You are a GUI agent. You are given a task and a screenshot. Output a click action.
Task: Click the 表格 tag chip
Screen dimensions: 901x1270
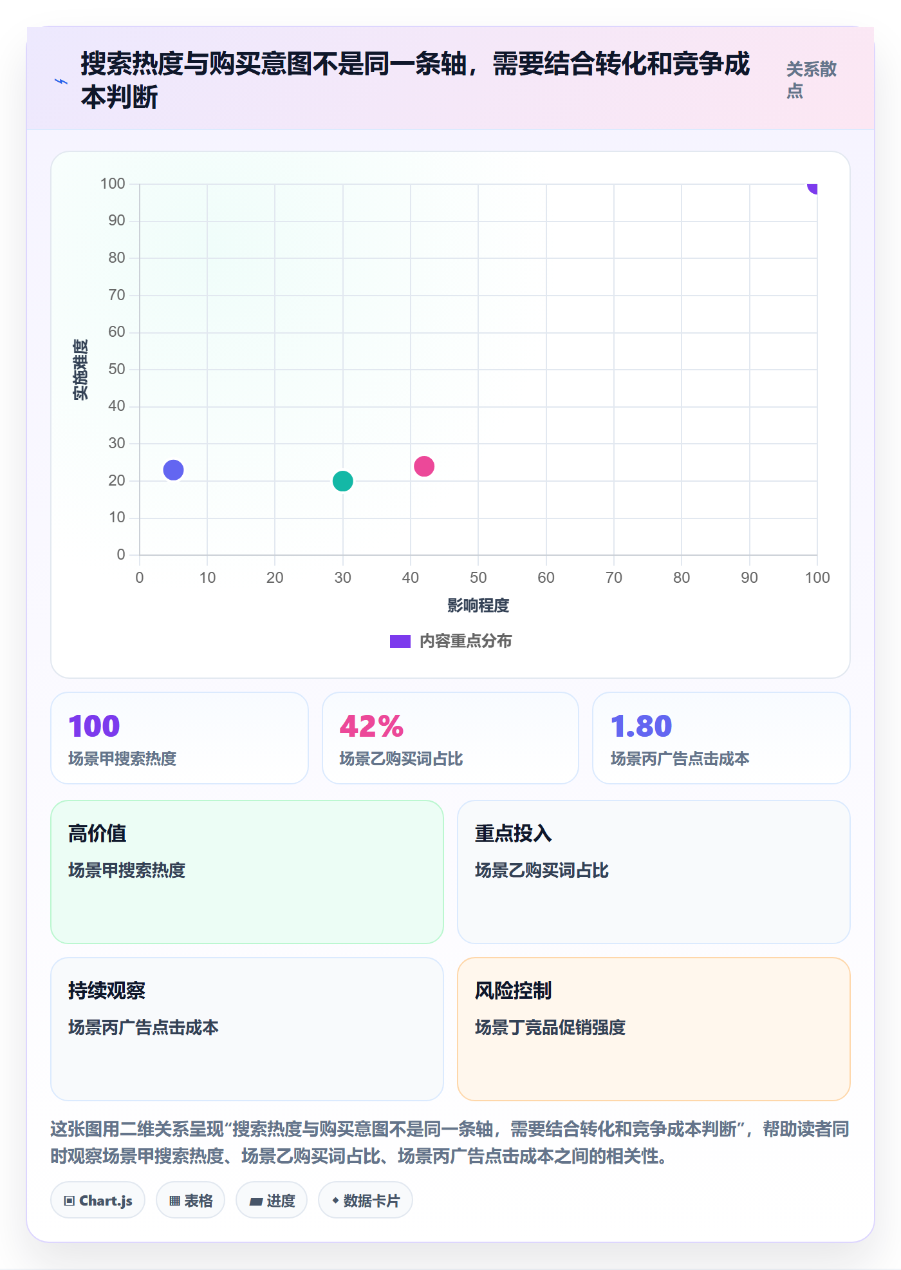(190, 1200)
